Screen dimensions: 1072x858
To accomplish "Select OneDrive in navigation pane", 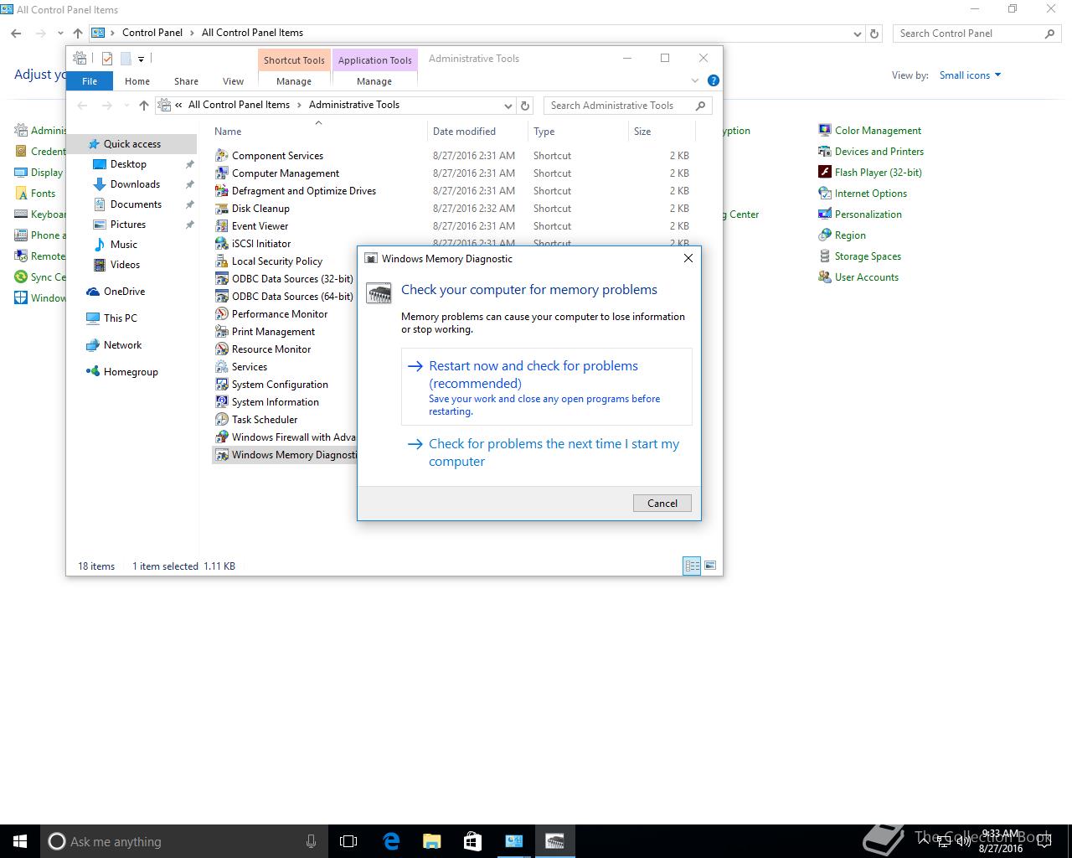I will pyautogui.click(x=124, y=291).
